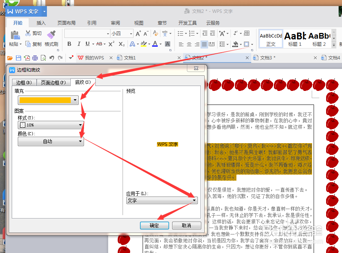Apply superscript formatting
Screen dimensions: 342x253
111,43
